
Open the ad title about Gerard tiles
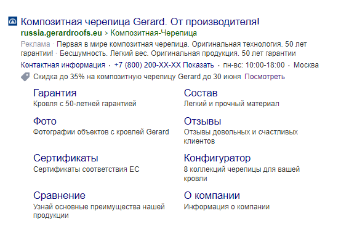click(140, 21)
